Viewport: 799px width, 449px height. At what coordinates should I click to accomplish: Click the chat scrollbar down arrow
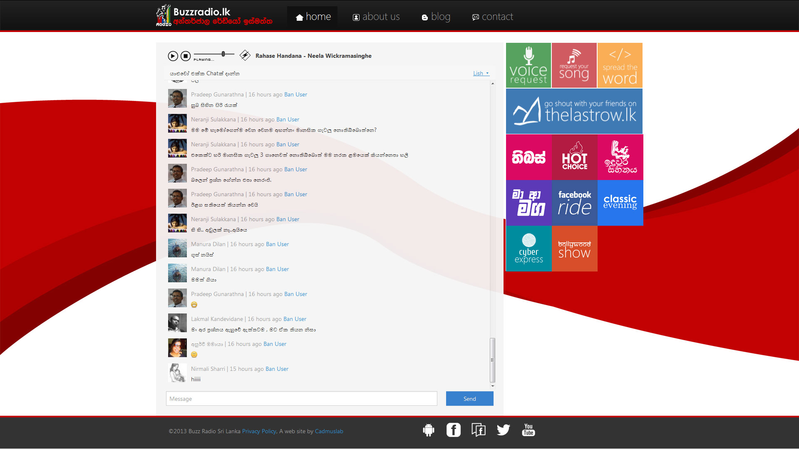(493, 386)
